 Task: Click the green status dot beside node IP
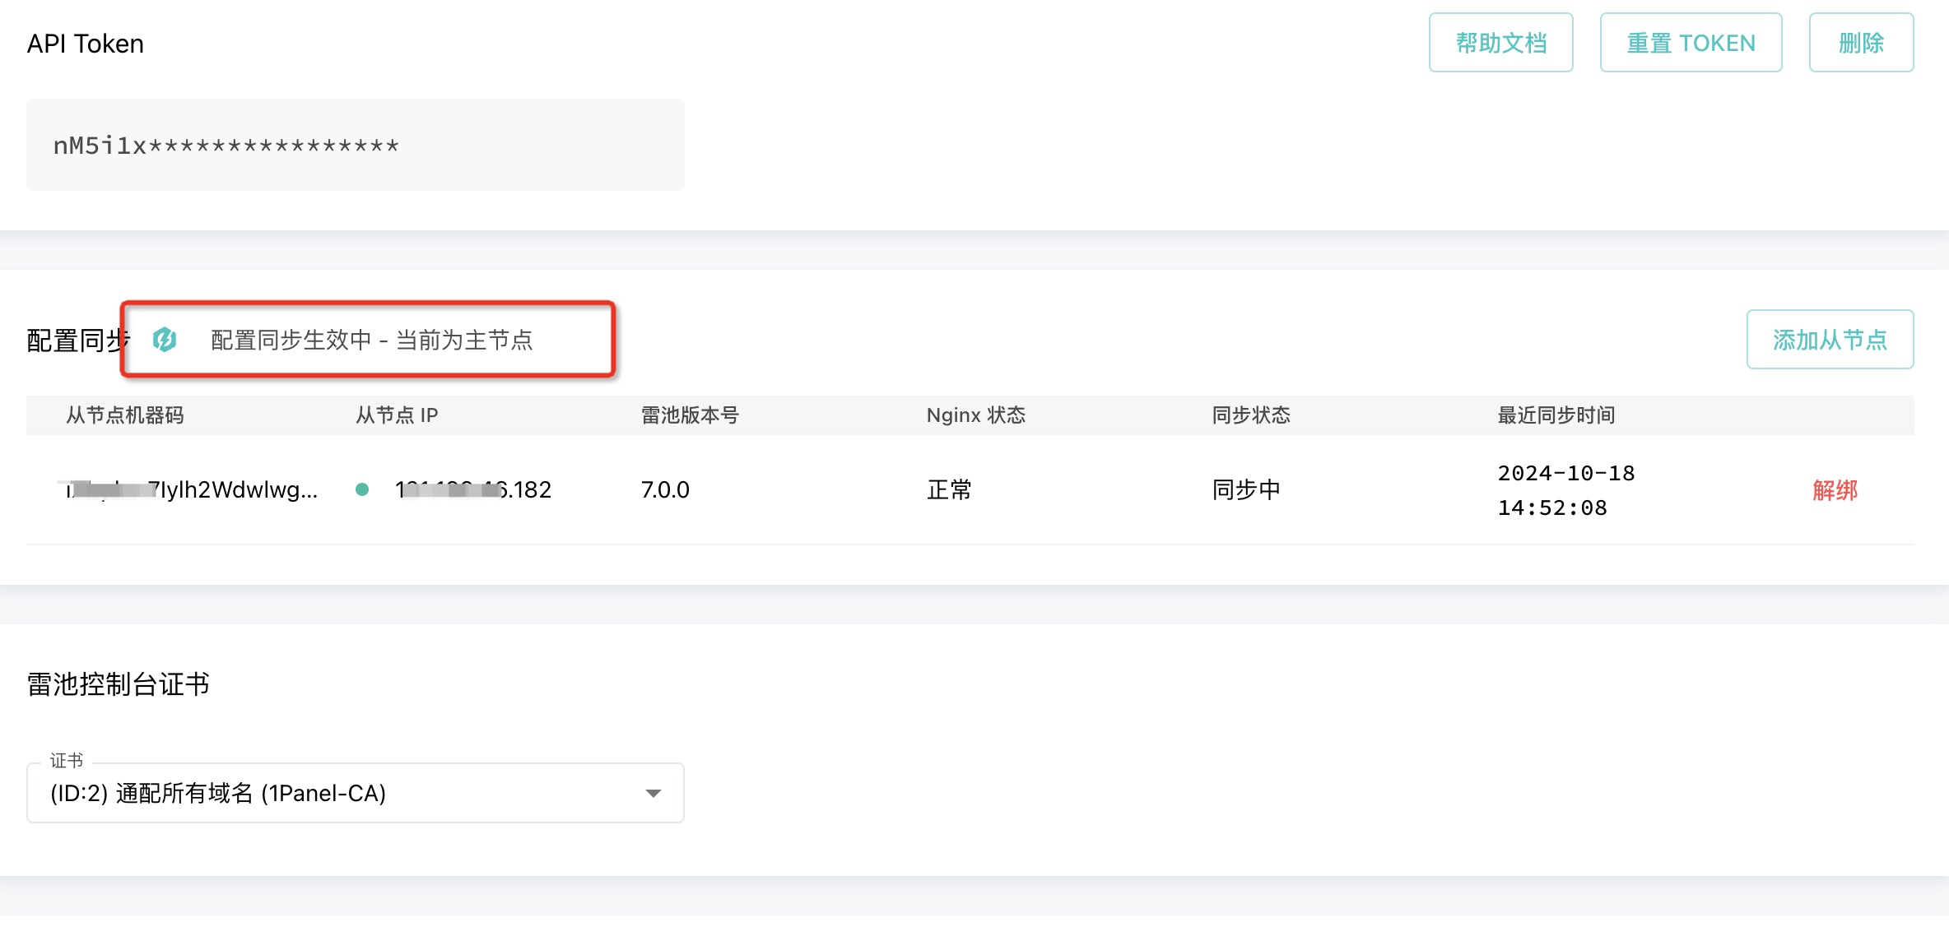point(361,489)
